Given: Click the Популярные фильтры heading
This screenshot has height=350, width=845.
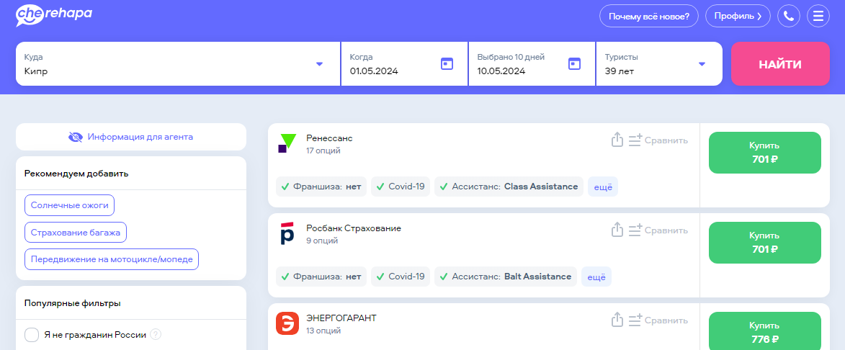Looking at the screenshot, I should pyautogui.click(x=72, y=303).
